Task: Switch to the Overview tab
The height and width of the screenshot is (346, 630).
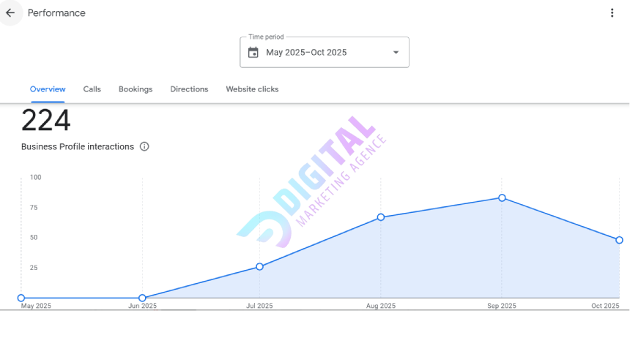Action: click(x=48, y=89)
